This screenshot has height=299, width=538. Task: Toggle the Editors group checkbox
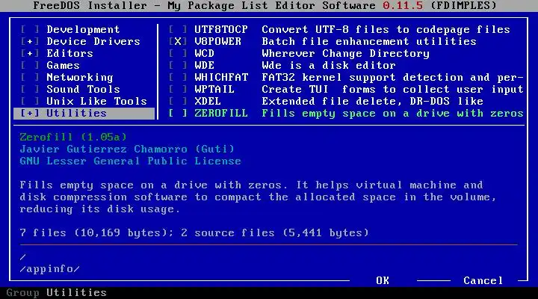click(x=30, y=54)
